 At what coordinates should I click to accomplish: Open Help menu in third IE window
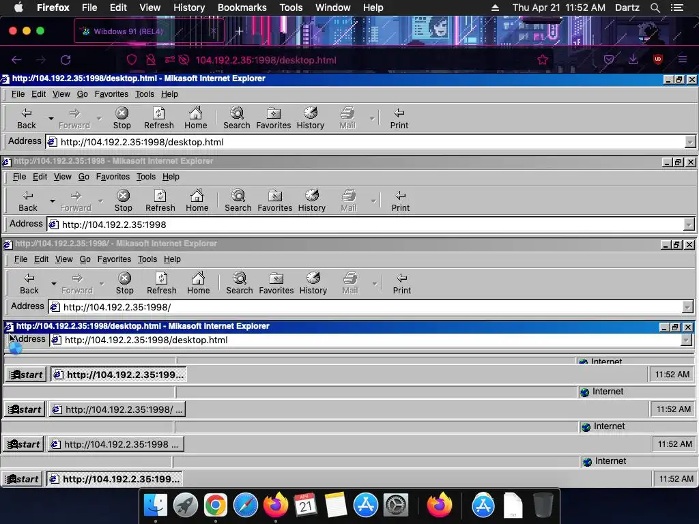click(172, 259)
